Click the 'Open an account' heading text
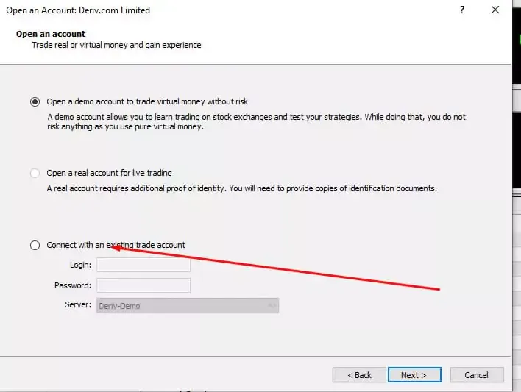The width and height of the screenshot is (521, 392). (x=51, y=34)
